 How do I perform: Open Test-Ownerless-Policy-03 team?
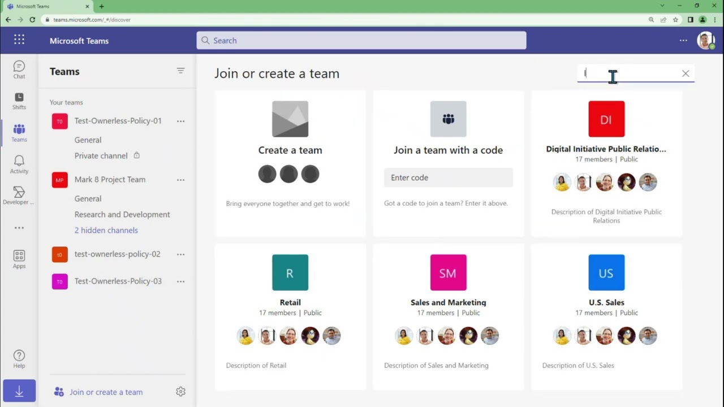coord(118,282)
